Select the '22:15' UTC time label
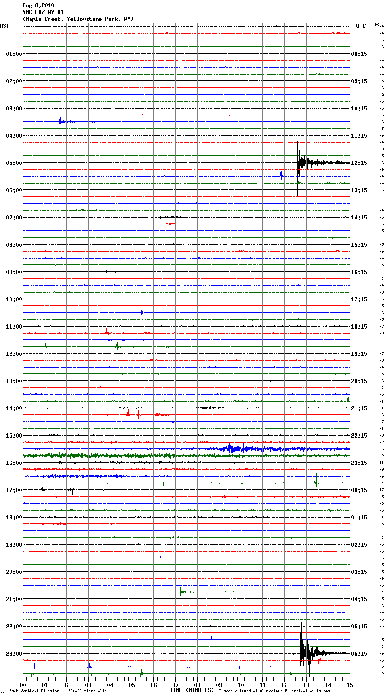This screenshot has height=697, width=386. (x=359, y=436)
